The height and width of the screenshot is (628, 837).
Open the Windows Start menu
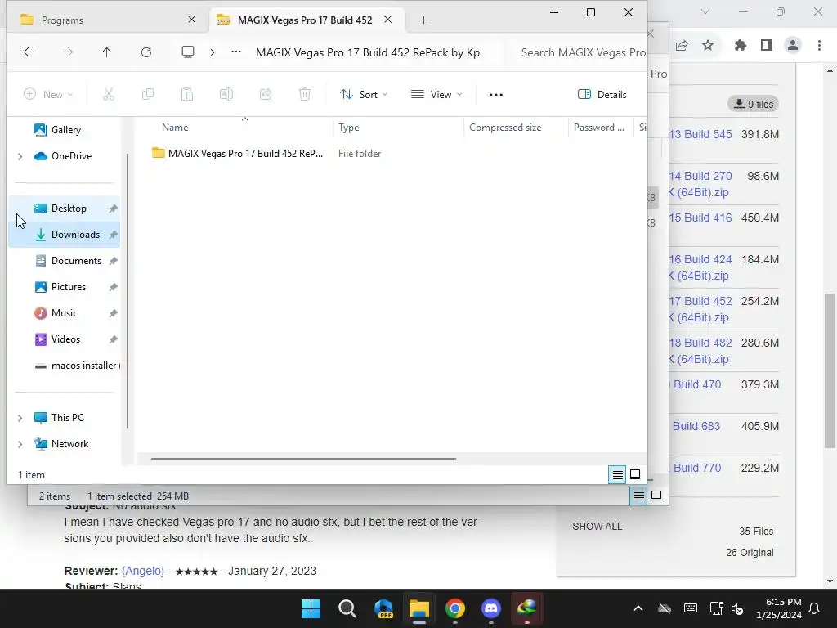tap(311, 608)
